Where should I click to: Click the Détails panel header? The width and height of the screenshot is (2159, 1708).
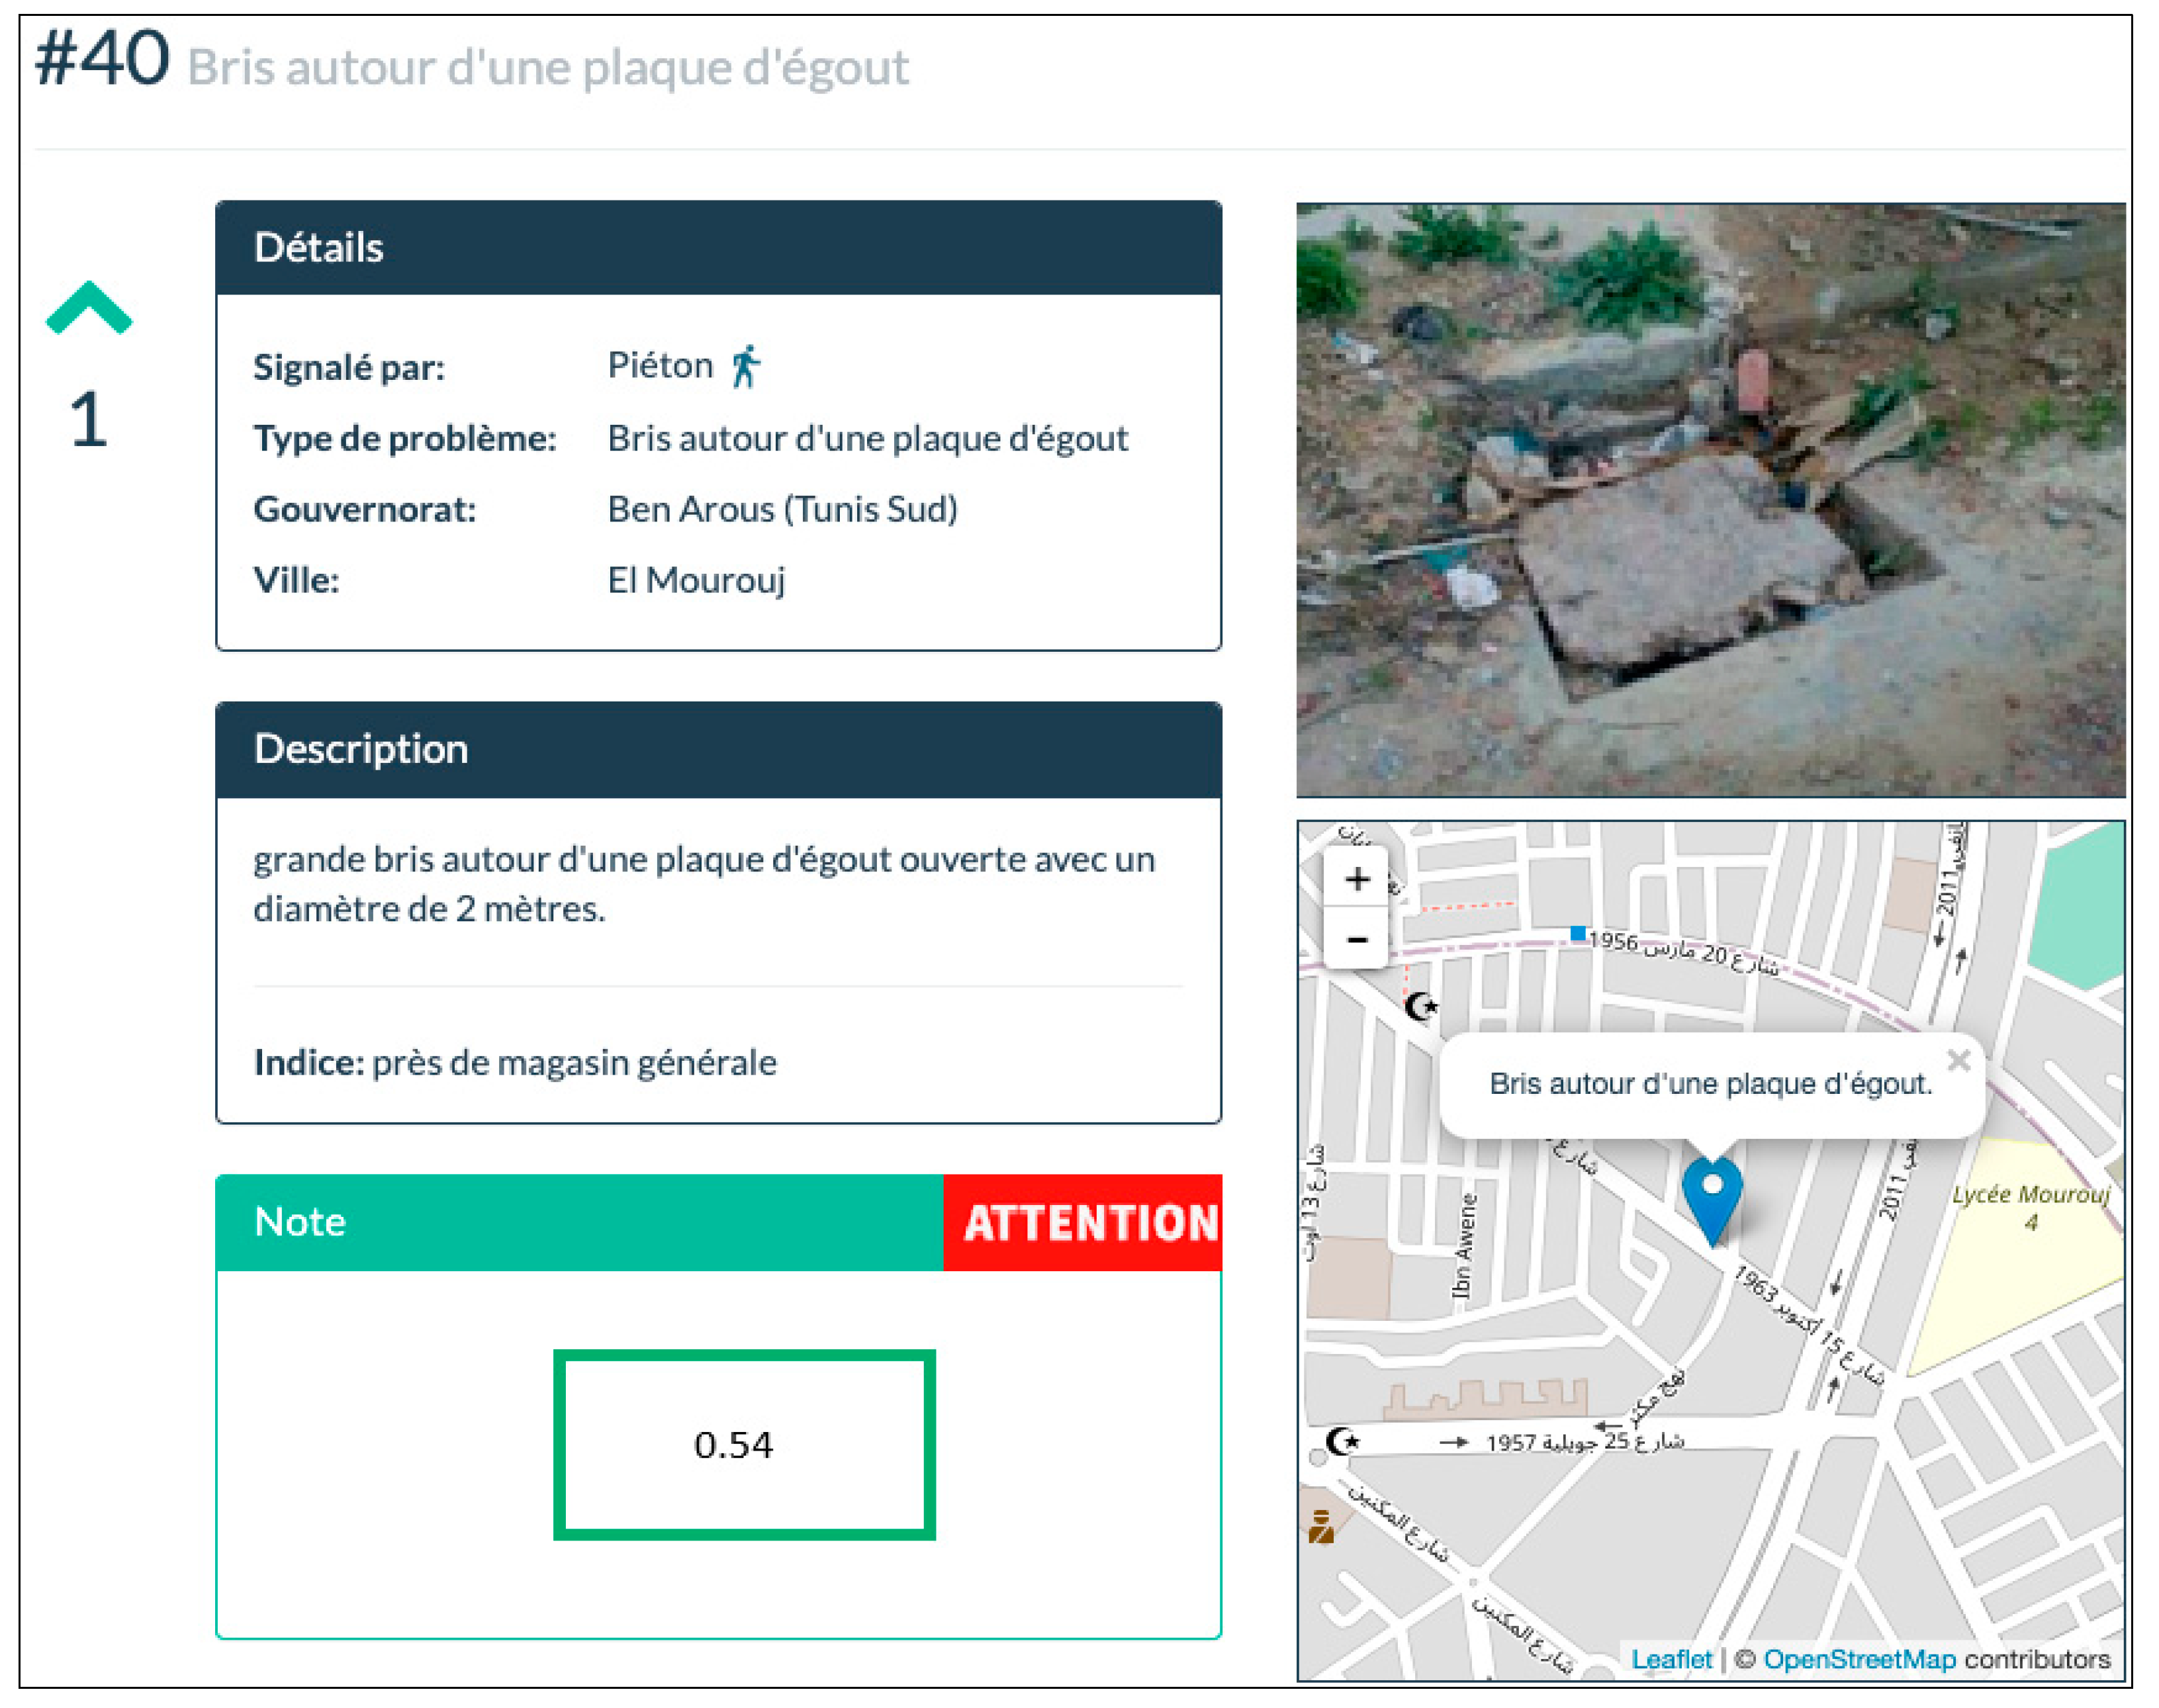coord(718,248)
